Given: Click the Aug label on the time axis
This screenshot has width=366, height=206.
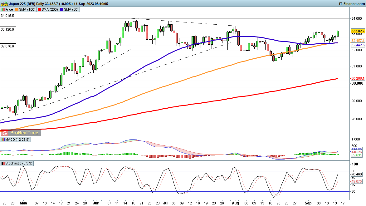Looking at the screenshot, I should [x=235, y=203].
